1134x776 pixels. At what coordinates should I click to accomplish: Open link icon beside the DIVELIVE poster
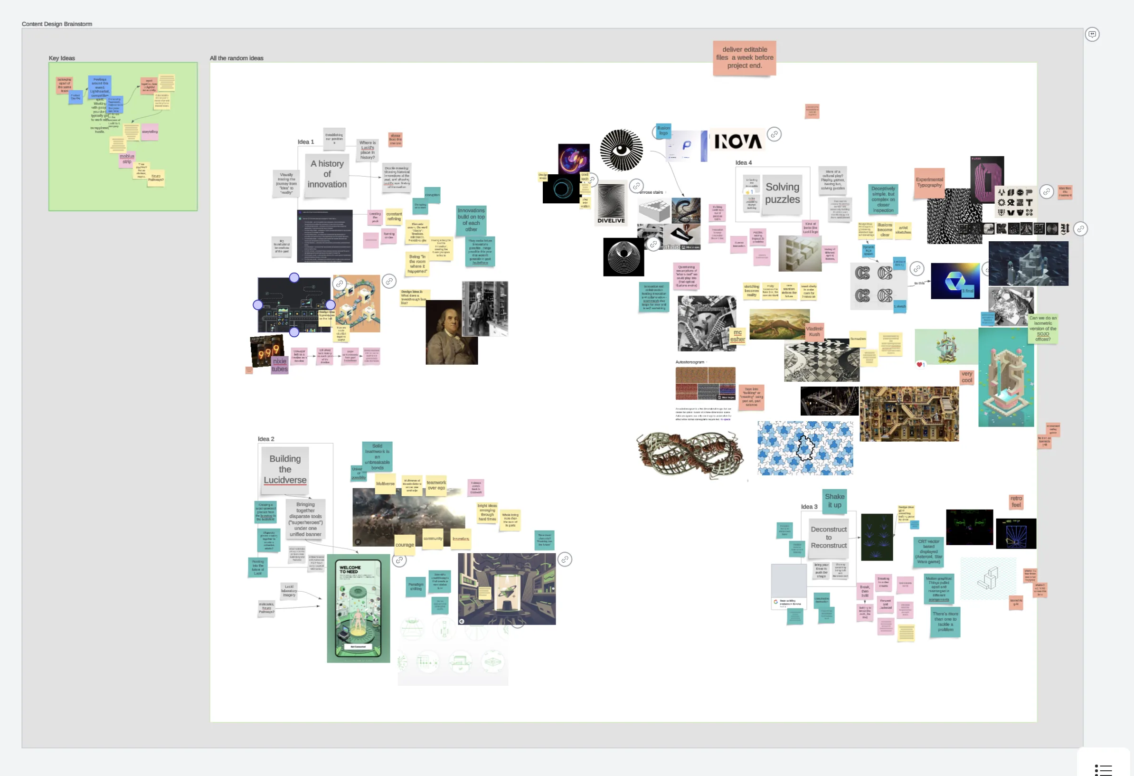tap(636, 186)
